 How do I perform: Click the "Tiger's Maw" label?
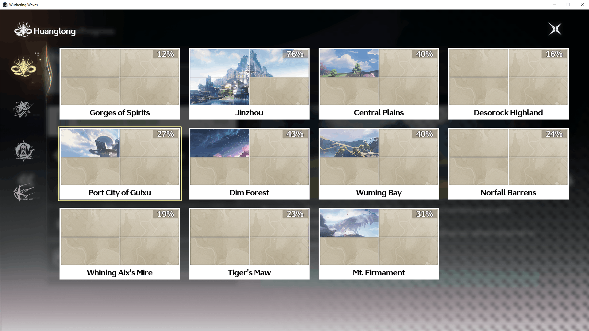[249, 273]
